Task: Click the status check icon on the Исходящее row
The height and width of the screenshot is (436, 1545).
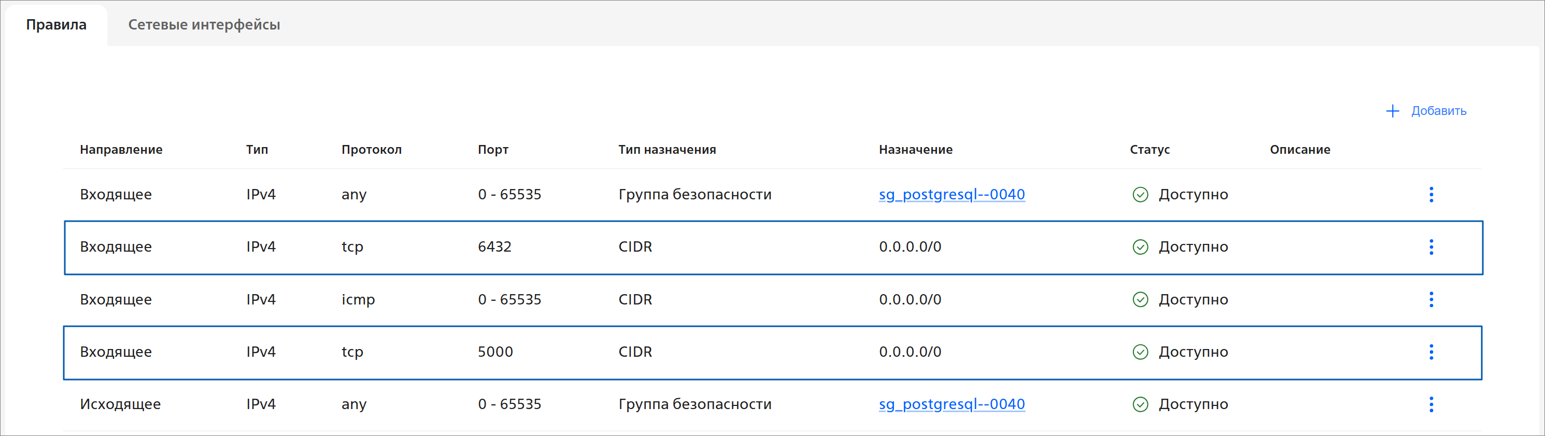Action: (1140, 404)
